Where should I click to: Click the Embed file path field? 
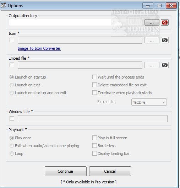[x=80, y=65]
